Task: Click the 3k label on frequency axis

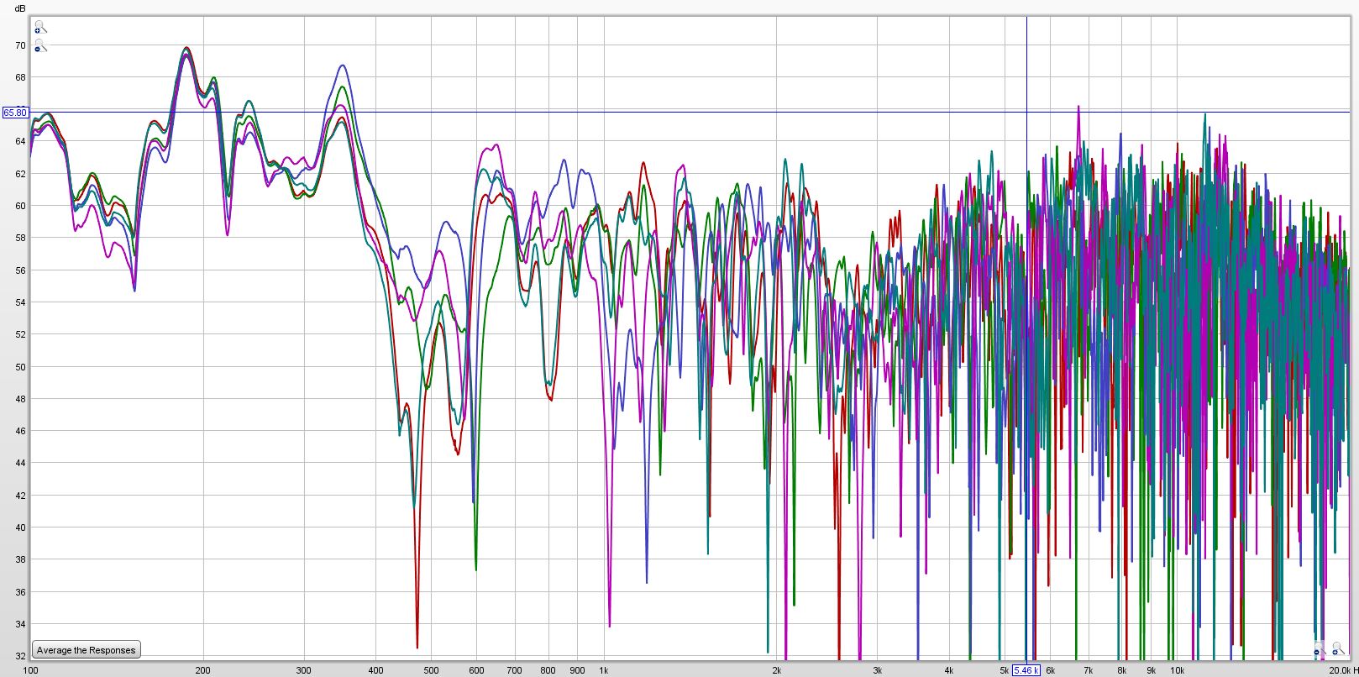Action: 877,670
